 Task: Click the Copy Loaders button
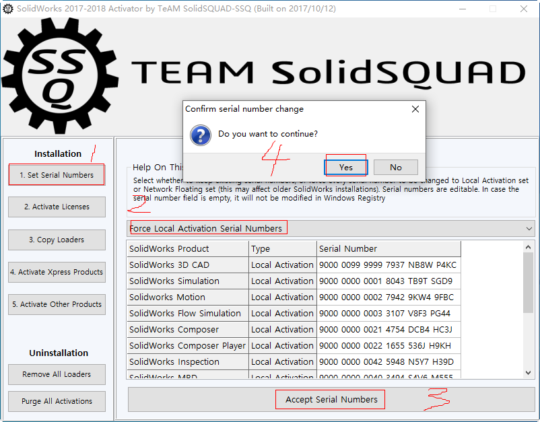pyautogui.click(x=57, y=240)
